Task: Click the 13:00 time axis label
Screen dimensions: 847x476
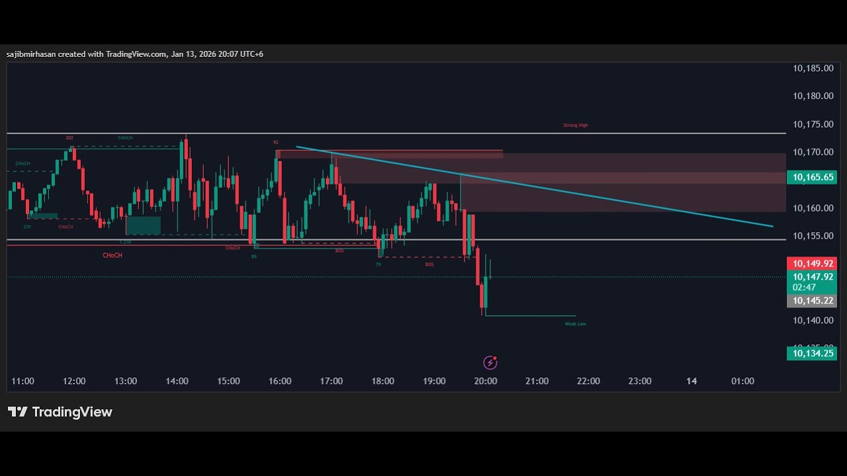Action: 126,381
